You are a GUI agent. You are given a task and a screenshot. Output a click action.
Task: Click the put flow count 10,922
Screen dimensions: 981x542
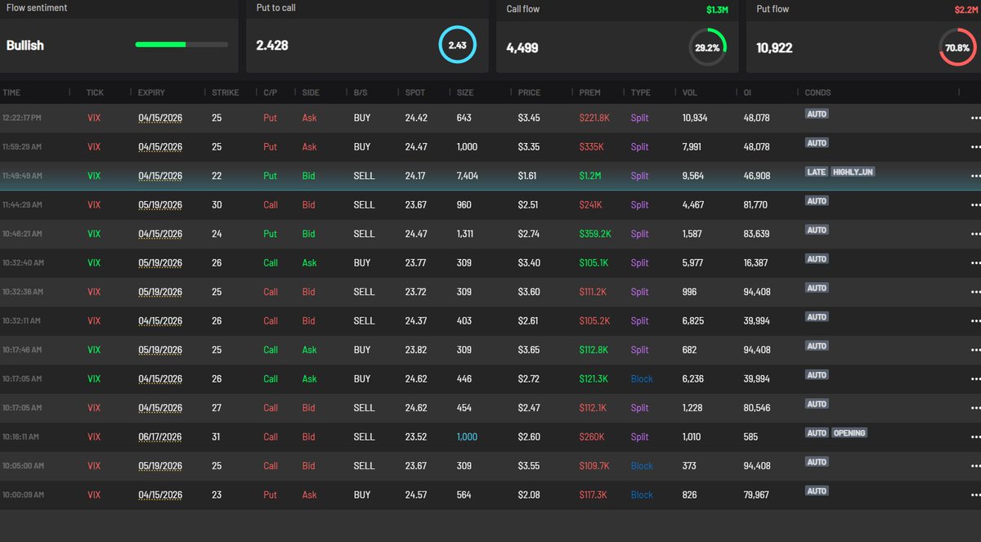[x=774, y=48]
